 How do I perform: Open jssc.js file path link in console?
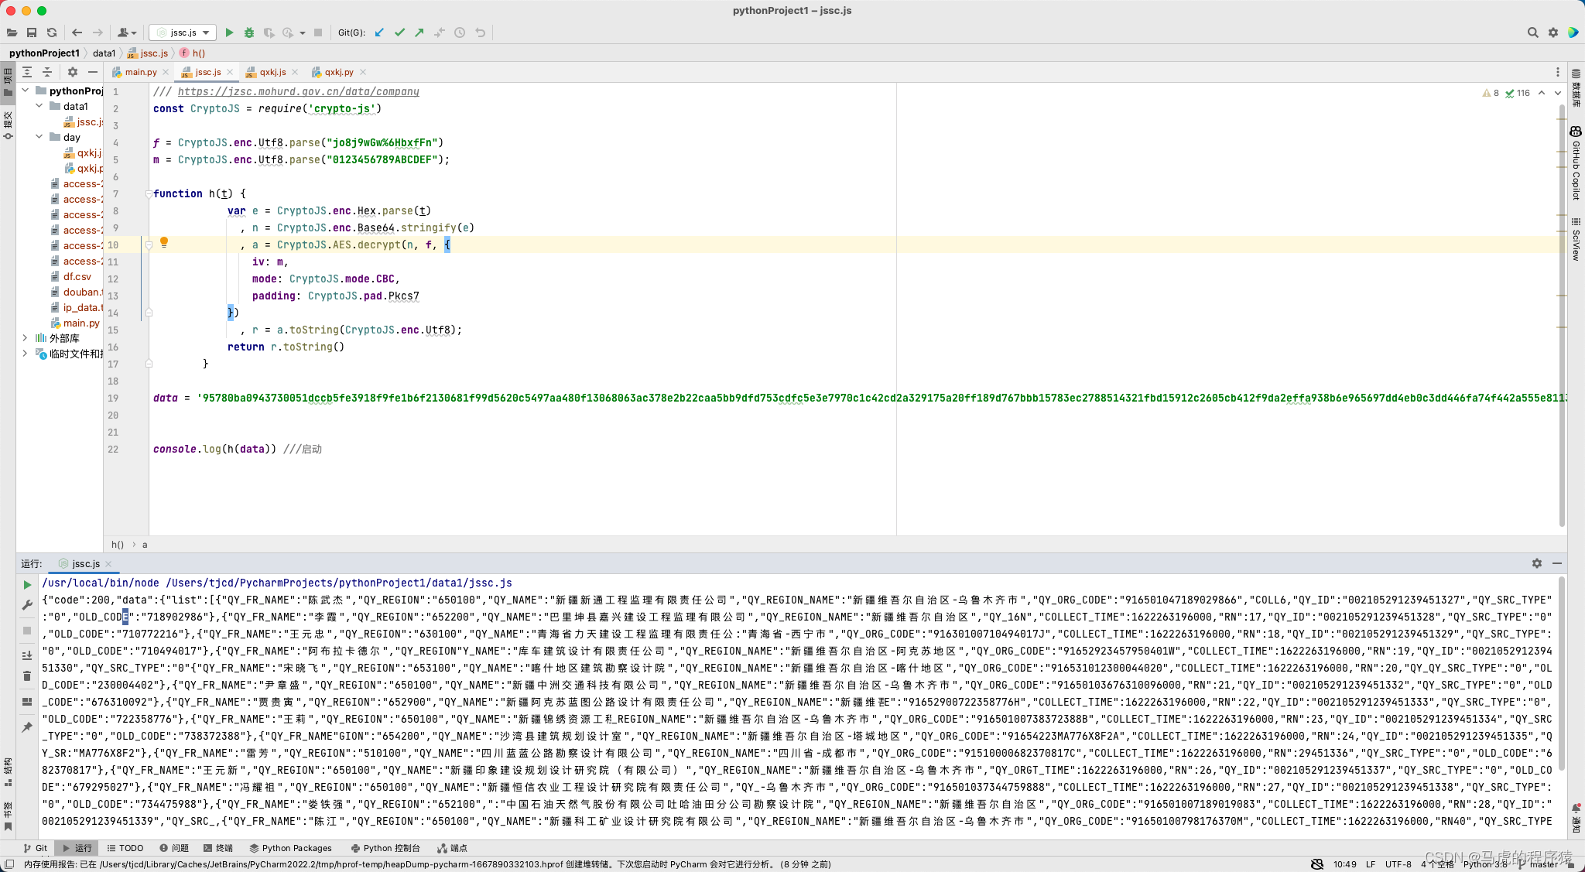(339, 583)
